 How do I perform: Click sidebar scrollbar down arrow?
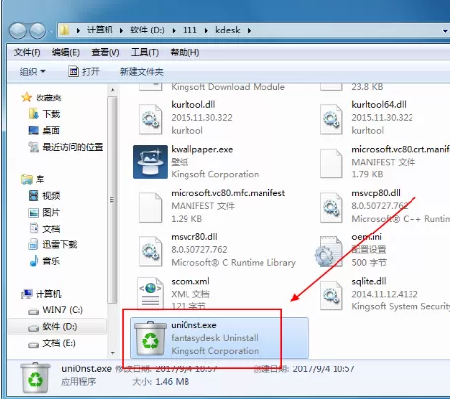tap(112, 353)
